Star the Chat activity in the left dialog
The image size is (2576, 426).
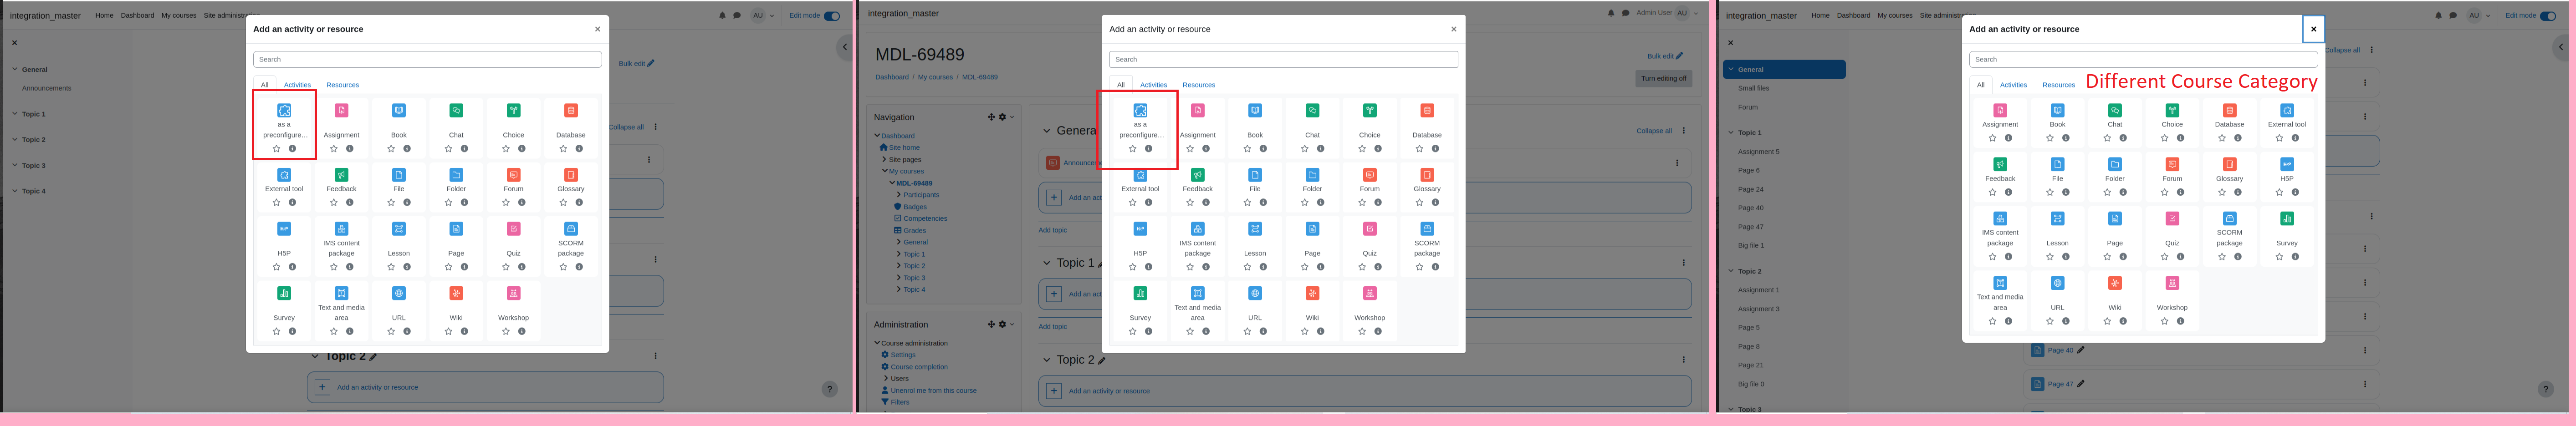448,149
